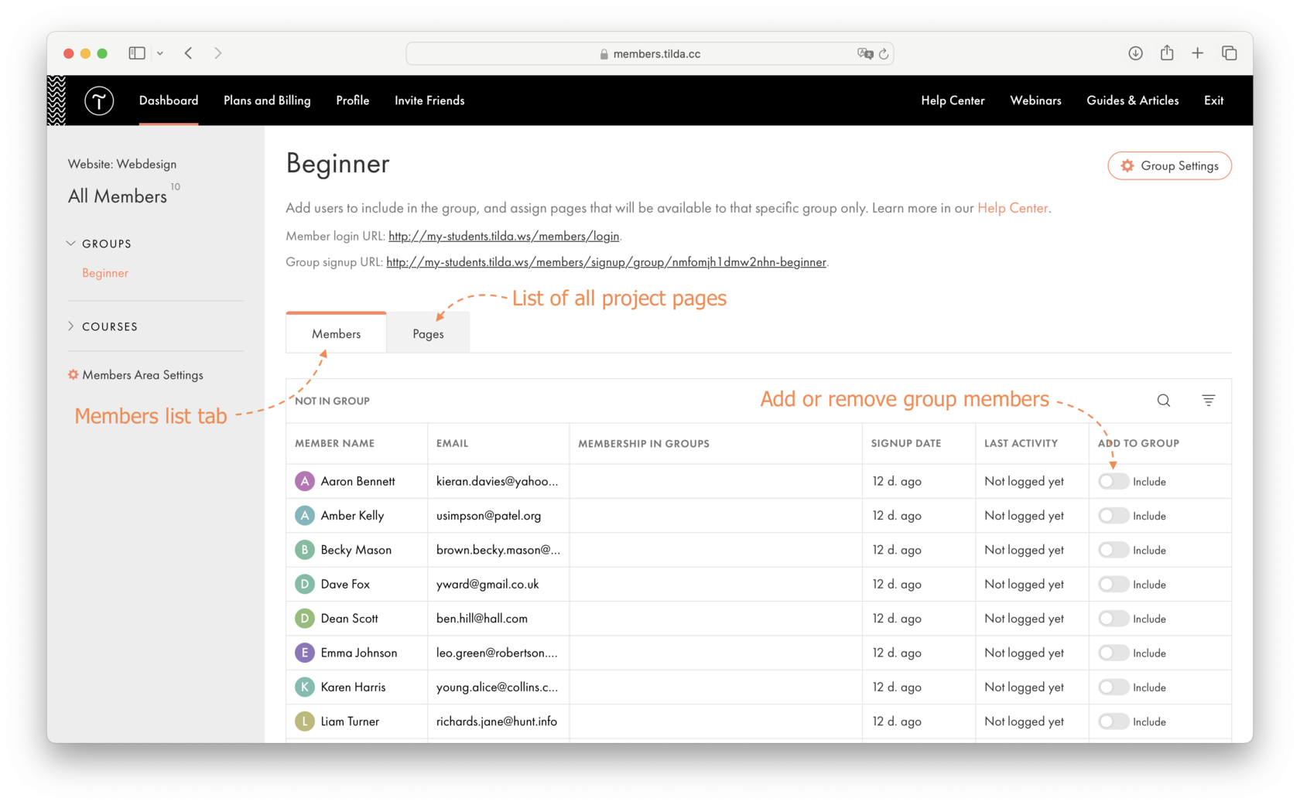Reload the page using the address bar icon
The image size is (1300, 805).
[884, 53]
